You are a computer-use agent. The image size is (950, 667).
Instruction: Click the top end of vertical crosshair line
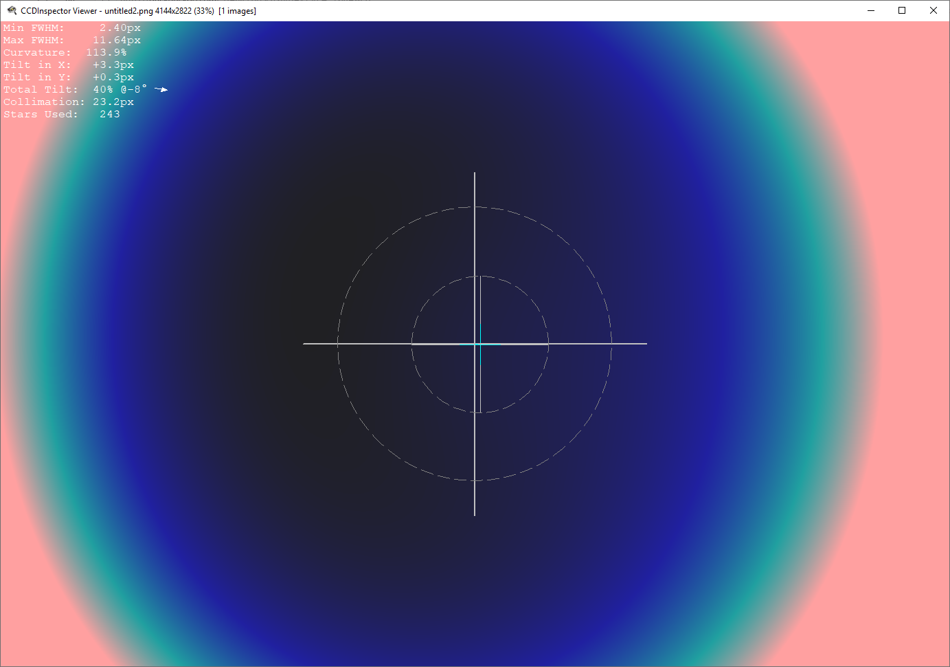tap(475, 174)
